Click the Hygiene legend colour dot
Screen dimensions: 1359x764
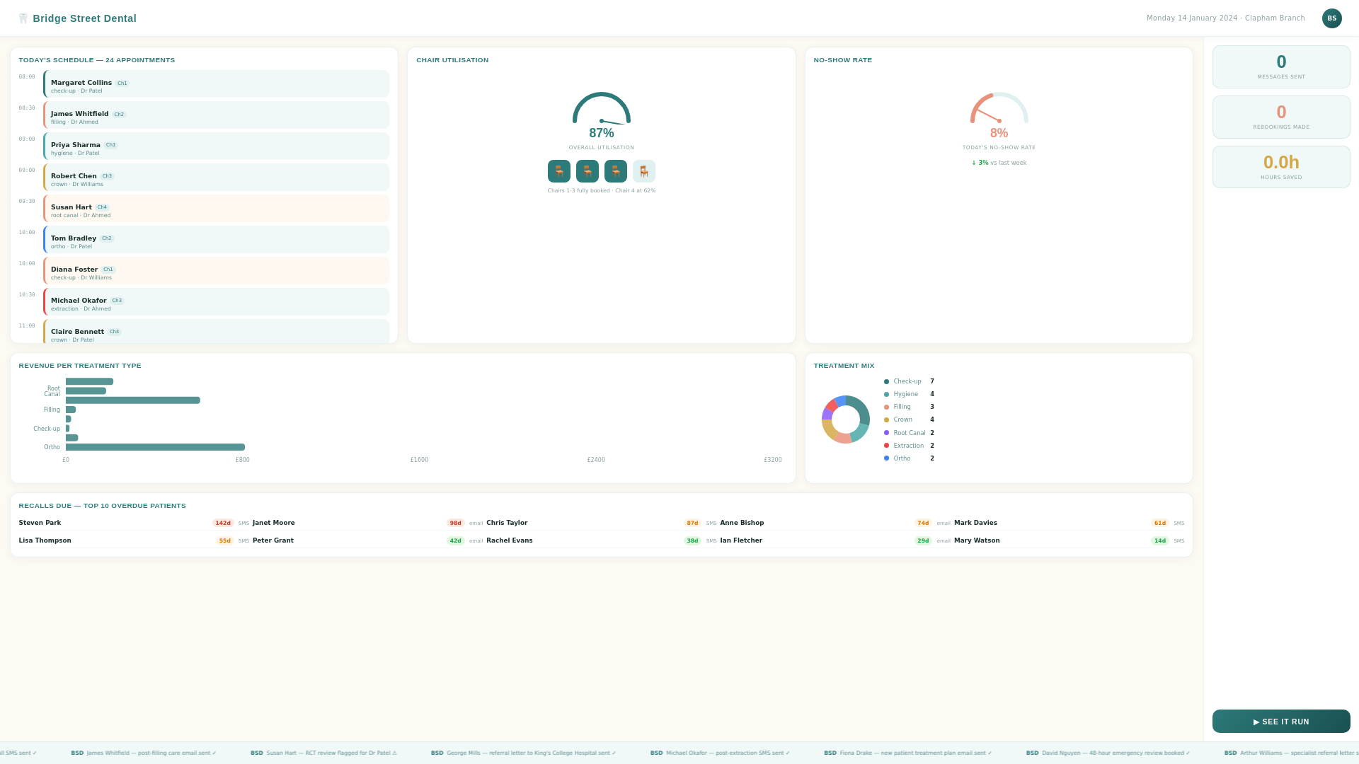tap(886, 395)
